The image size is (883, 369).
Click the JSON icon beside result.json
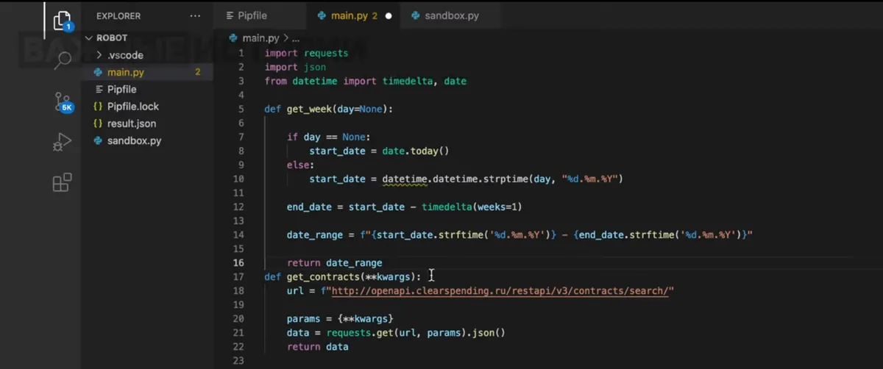[98, 123]
